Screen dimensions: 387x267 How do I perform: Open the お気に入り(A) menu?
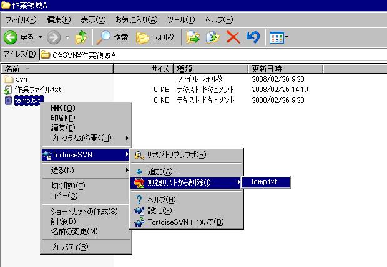click(137, 20)
